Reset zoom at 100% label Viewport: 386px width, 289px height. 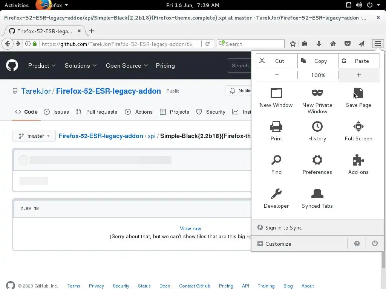(318, 75)
